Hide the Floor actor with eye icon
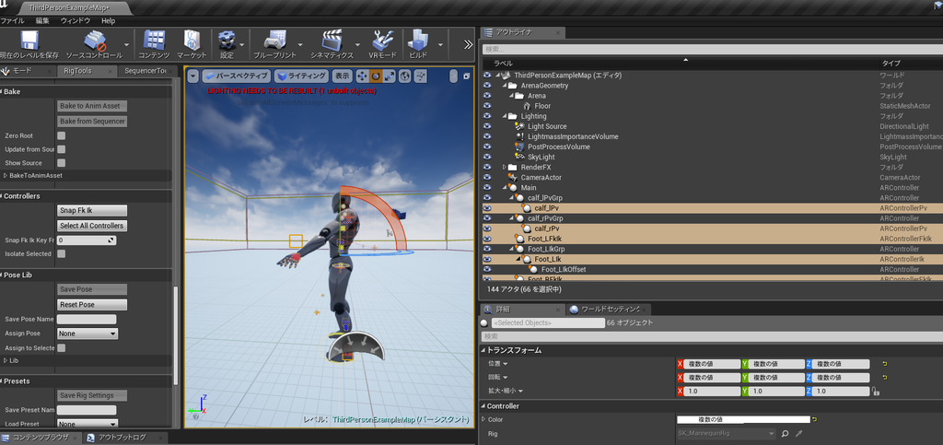Viewport: 943px width, 445px height. tap(487, 106)
